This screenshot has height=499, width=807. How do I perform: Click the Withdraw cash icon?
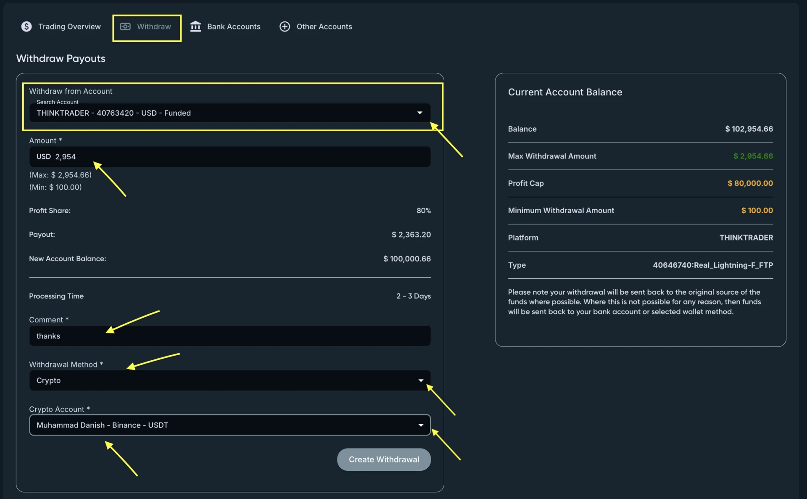coord(125,26)
